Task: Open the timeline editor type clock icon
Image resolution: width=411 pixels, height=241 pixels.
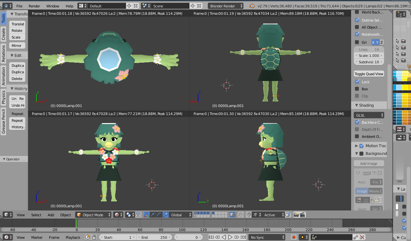Action: tap(8, 237)
